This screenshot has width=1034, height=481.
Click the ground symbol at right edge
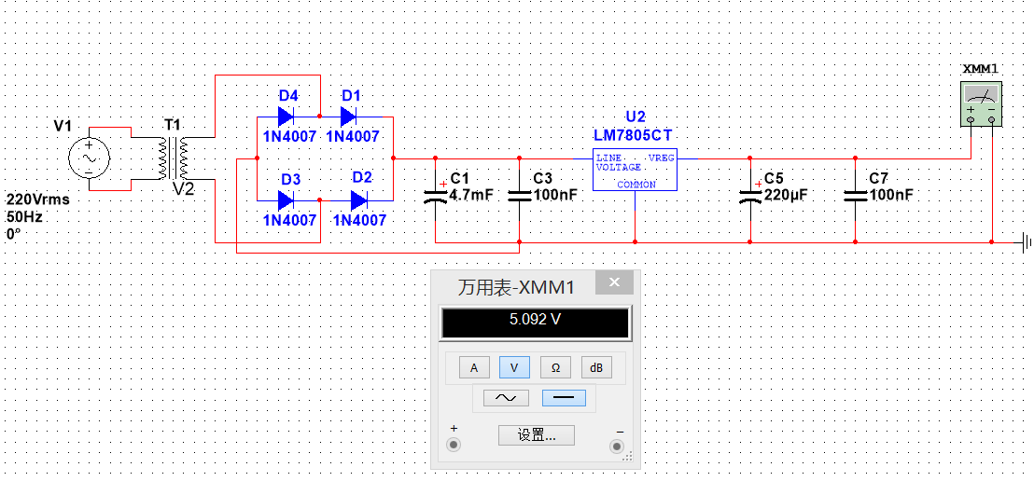[x=1025, y=243]
